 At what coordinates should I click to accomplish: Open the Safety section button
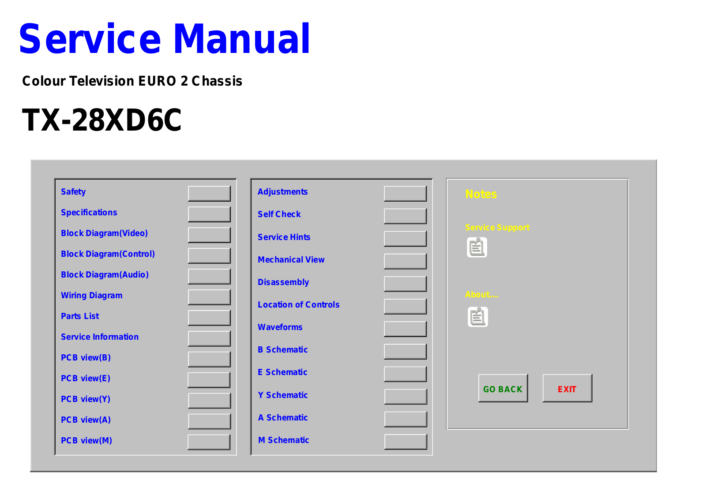[x=209, y=193]
